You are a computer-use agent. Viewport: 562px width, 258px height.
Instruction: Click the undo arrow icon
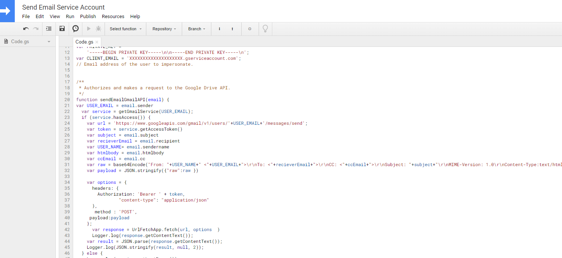pos(26,29)
